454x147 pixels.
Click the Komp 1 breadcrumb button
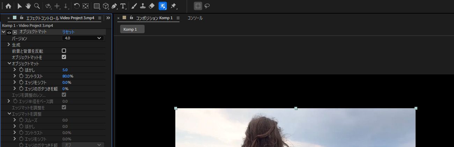(x=132, y=29)
